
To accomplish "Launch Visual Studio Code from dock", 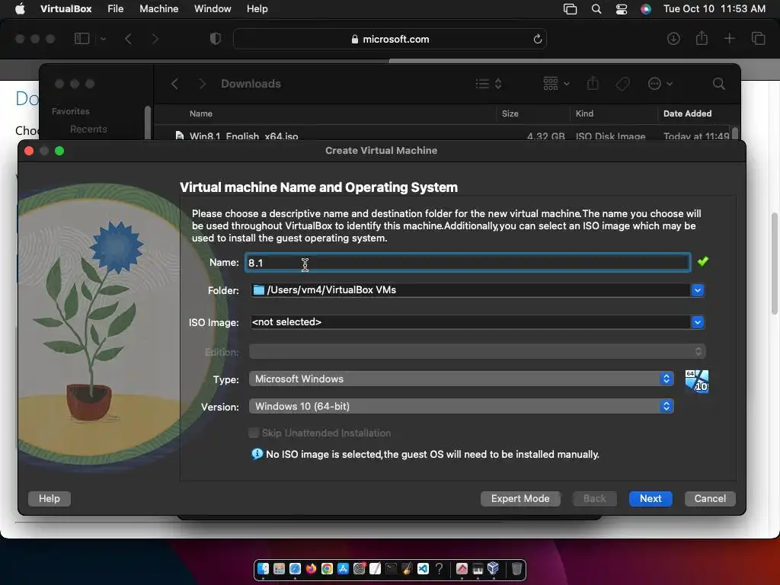I will pos(423,568).
